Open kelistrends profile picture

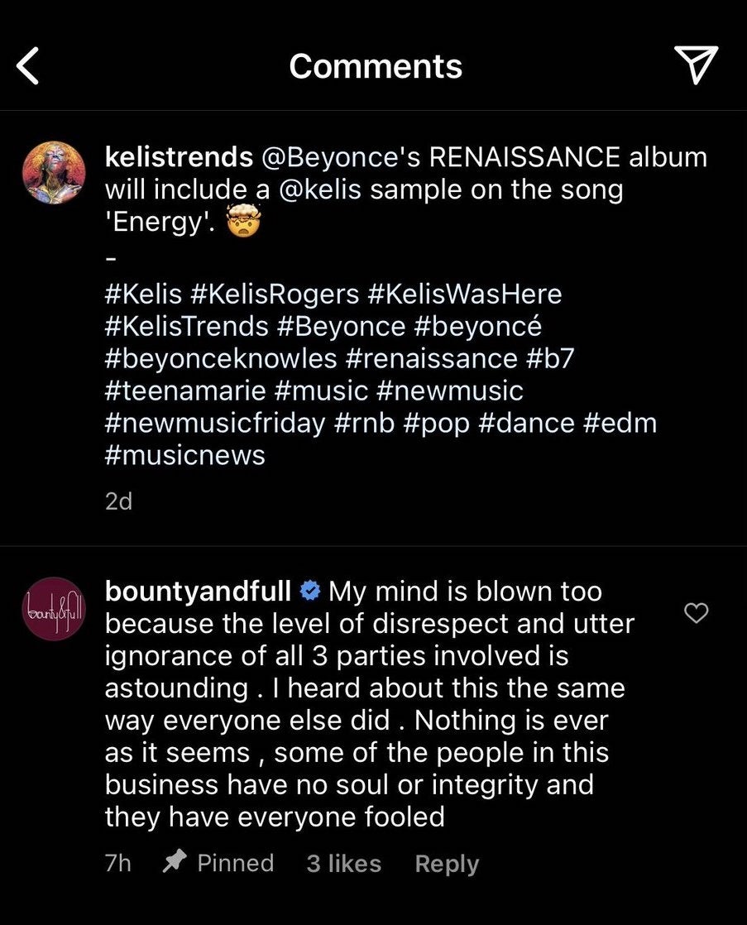[x=51, y=171]
